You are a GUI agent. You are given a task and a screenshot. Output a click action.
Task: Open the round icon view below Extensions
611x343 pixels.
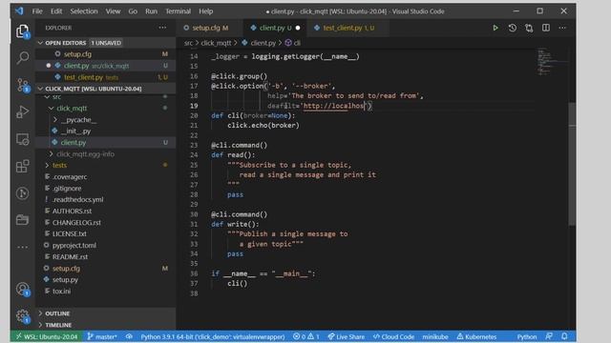(23, 193)
